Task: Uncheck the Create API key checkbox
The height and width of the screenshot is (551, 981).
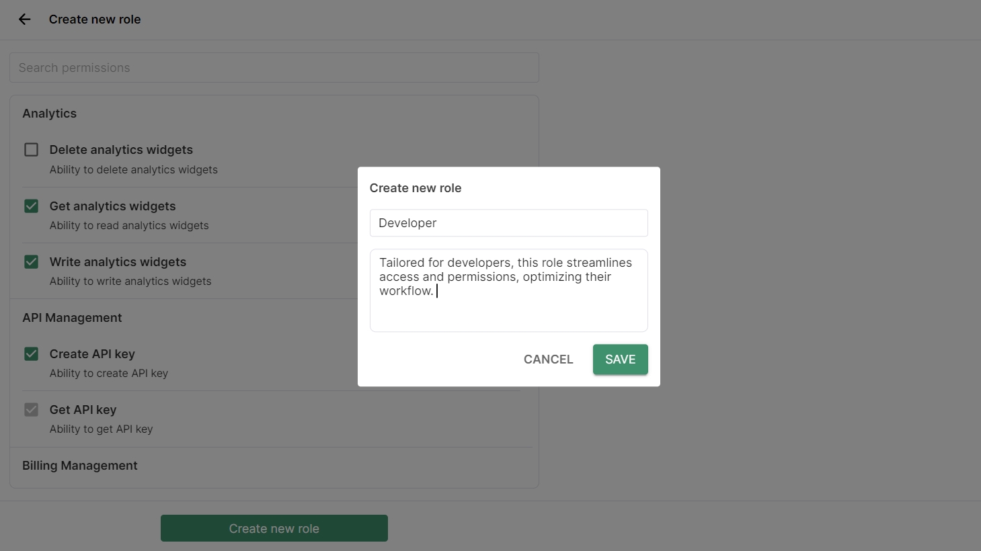Action: (x=32, y=354)
